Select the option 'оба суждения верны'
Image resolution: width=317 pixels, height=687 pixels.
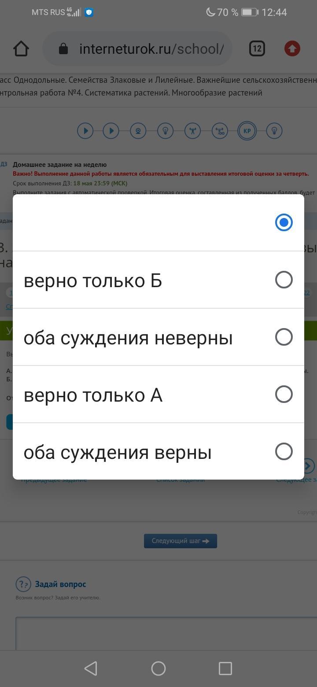pos(284,451)
